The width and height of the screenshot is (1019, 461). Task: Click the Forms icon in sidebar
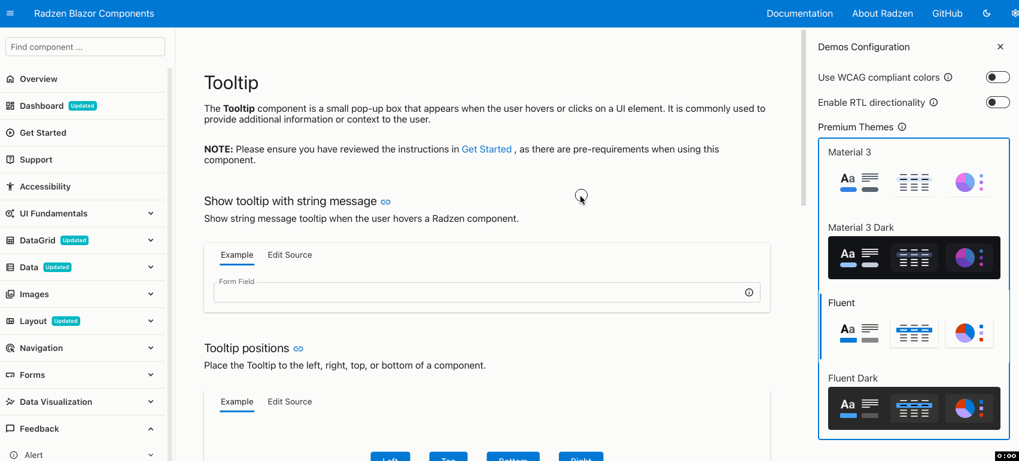[10, 375]
